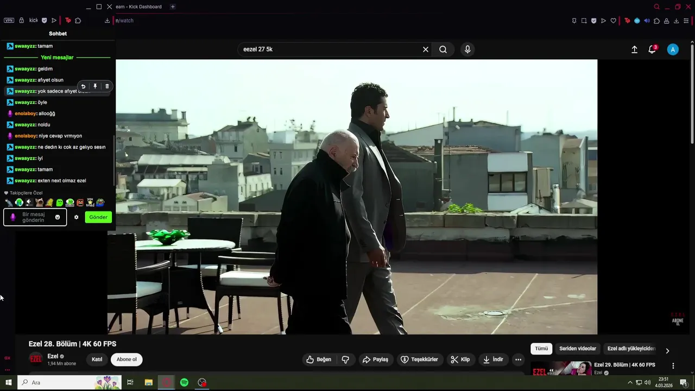695x391 pixels.
Task: Create a clip with Klip
Action: pos(460,360)
